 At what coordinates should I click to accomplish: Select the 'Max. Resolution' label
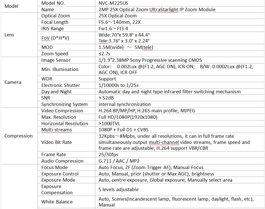point(59,117)
